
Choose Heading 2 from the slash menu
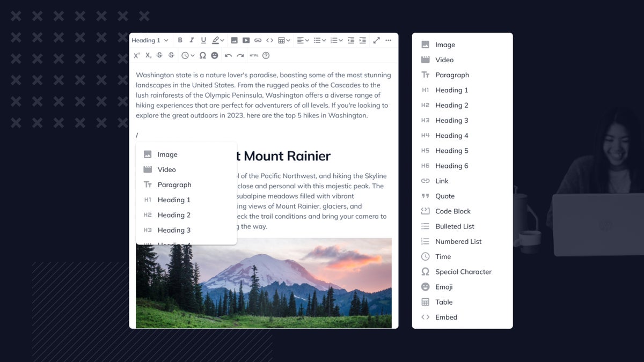pyautogui.click(x=173, y=215)
